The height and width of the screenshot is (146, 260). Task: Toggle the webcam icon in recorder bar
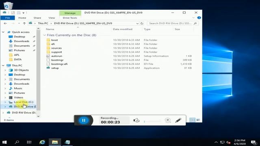168,120
